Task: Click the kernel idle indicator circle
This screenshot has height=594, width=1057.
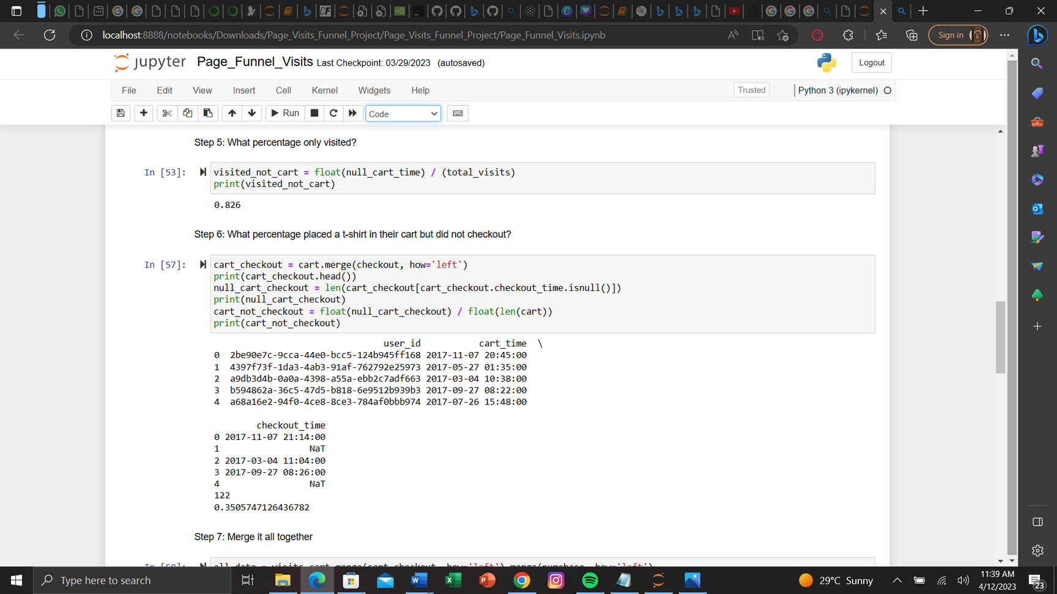Action: pos(888,90)
